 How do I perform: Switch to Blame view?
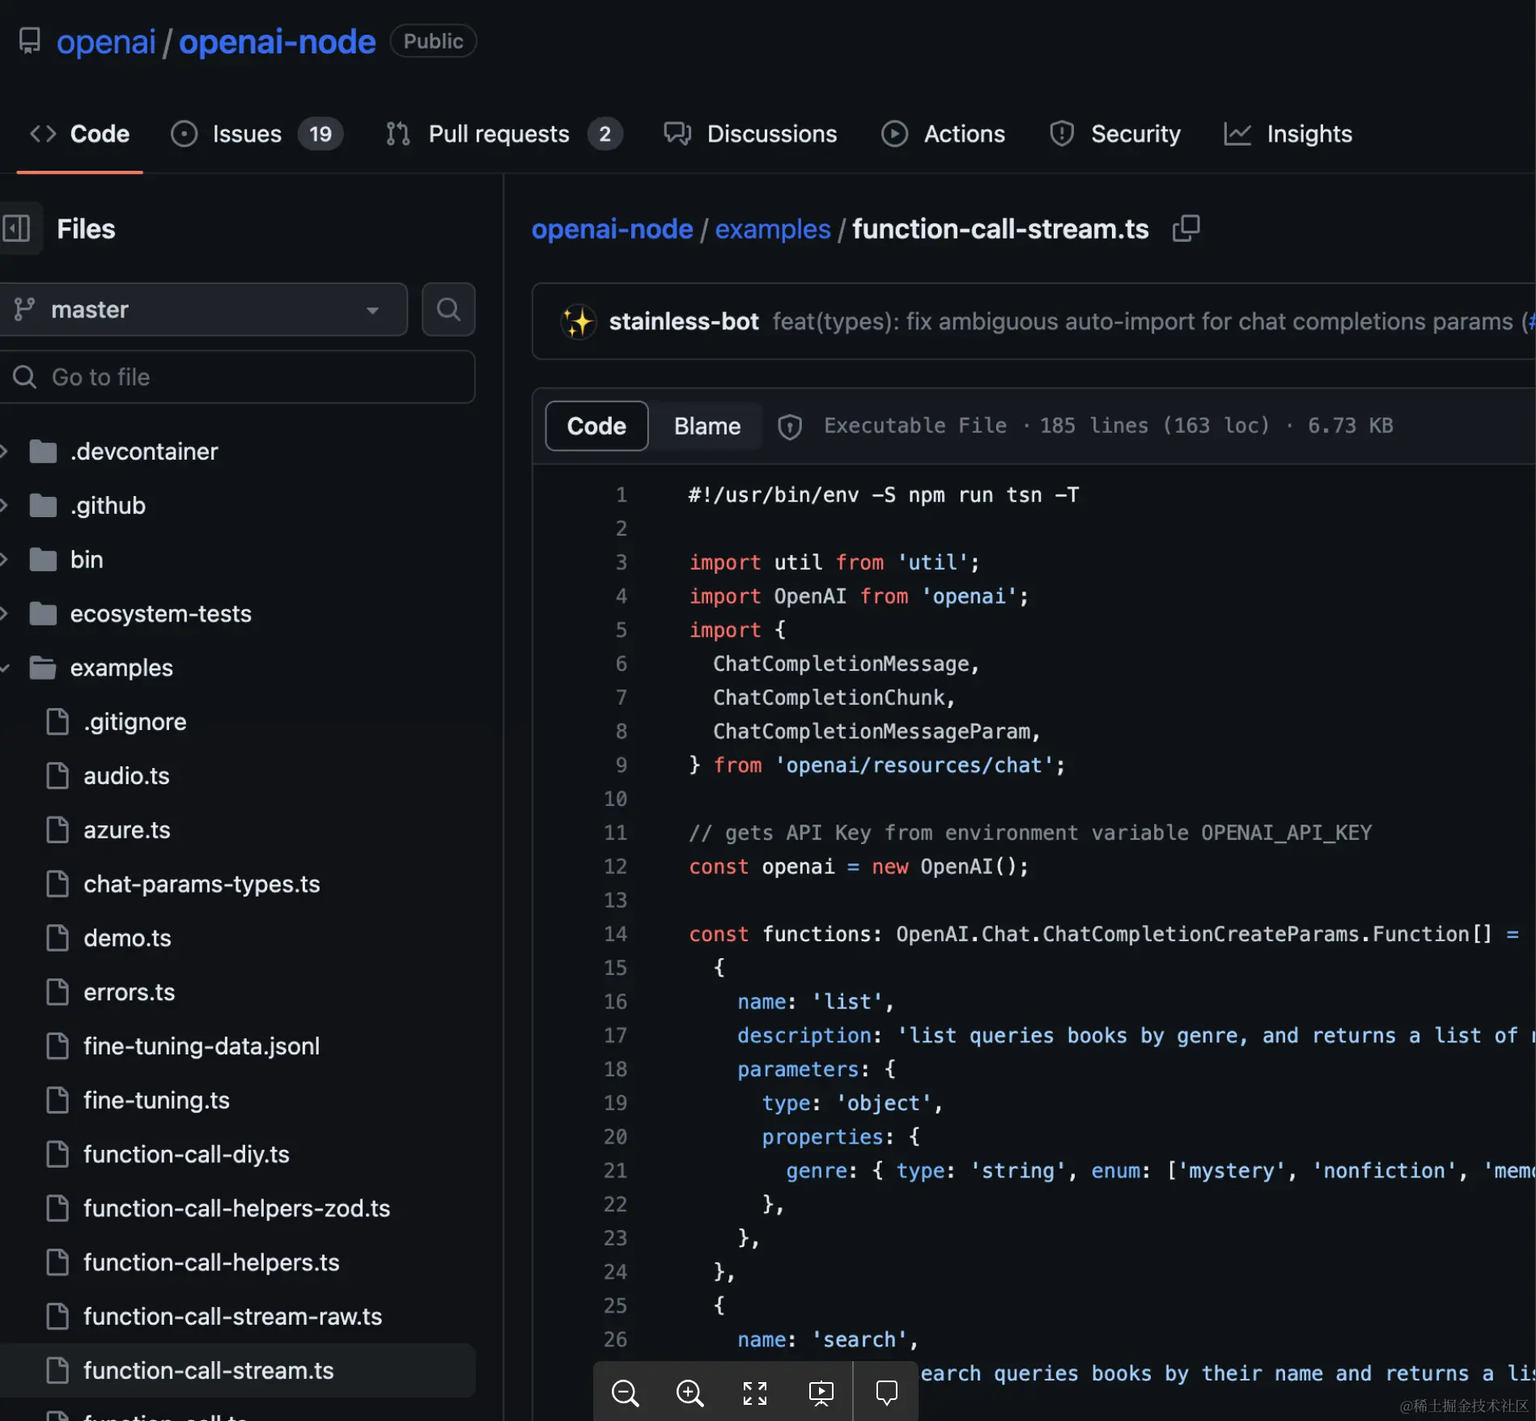click(707, 426)
